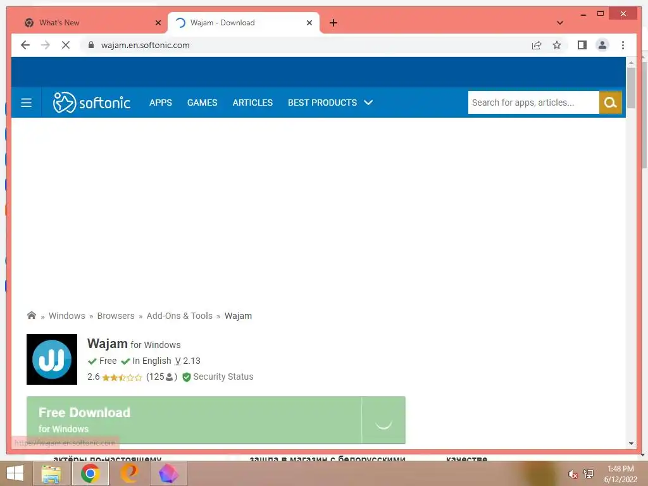The width and height of the screenshot is (648, 486).
Task: Click the network tray icon
Action: [x=588, y=473]
